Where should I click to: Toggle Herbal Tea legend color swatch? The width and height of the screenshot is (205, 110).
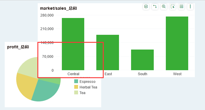point(76,87)
